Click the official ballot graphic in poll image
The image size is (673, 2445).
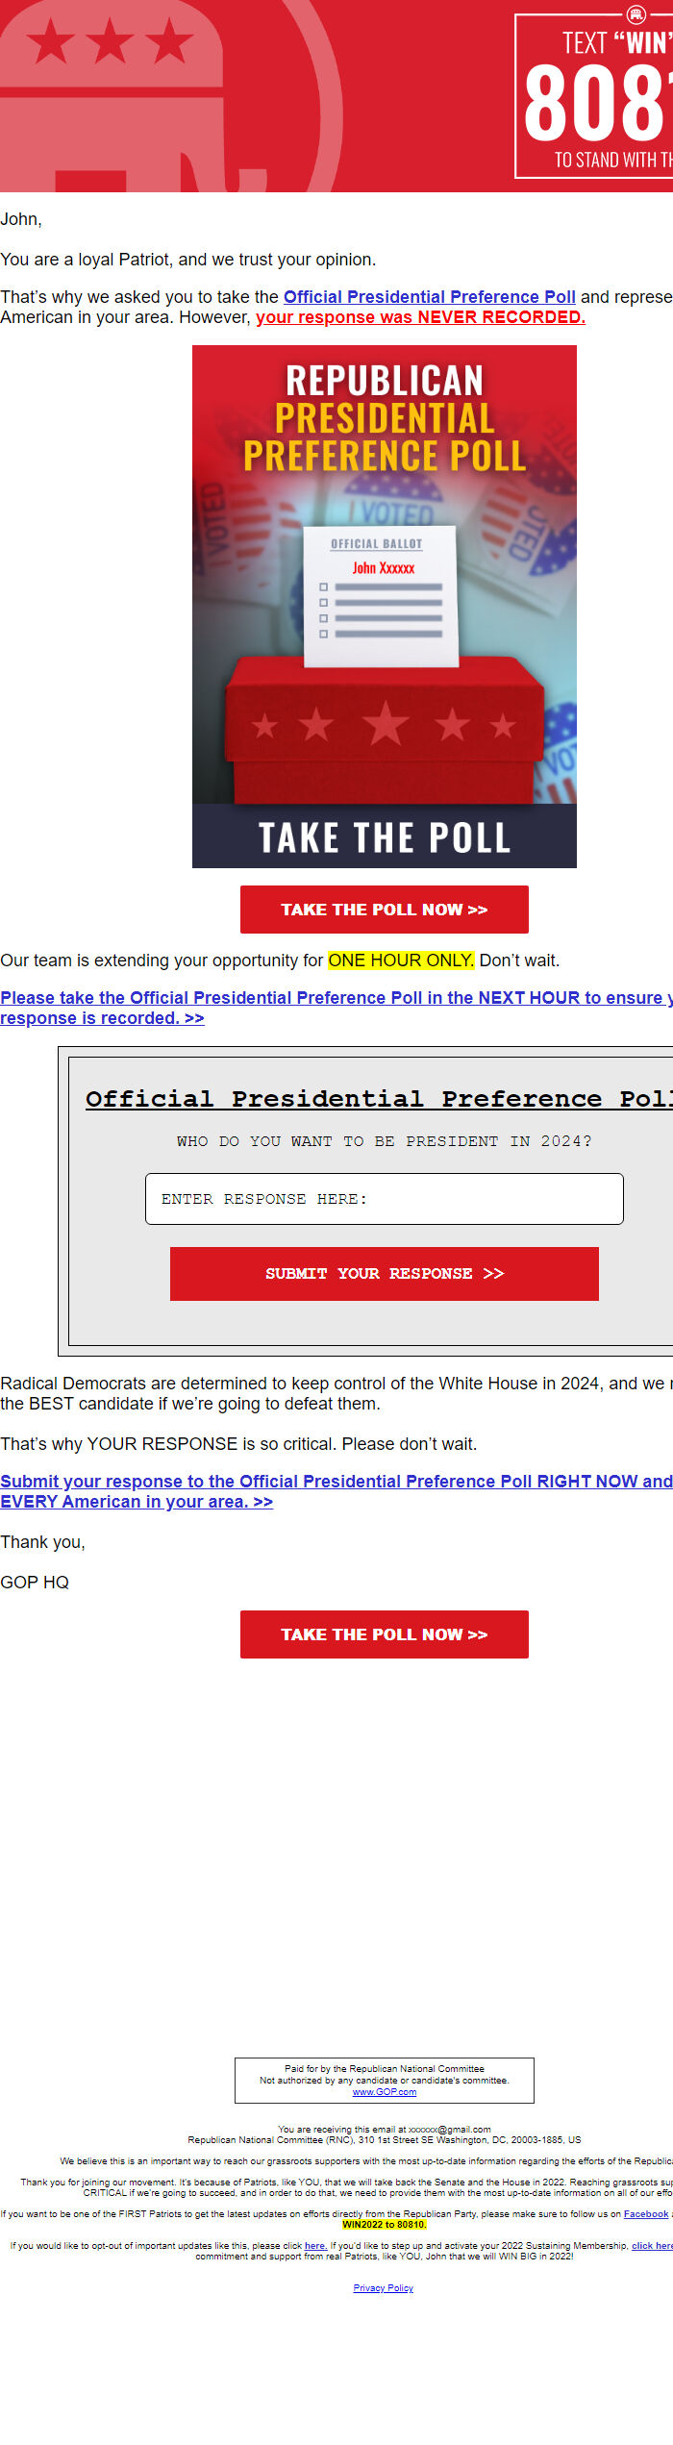pos(382,594)
